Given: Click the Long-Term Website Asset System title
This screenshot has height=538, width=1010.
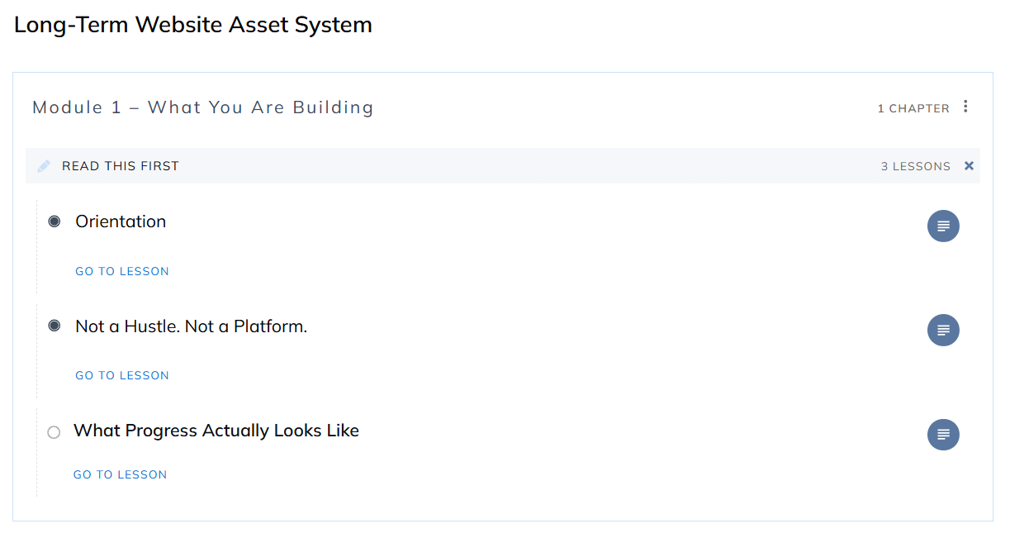Looking at the screenshot, I should (192, 24).
